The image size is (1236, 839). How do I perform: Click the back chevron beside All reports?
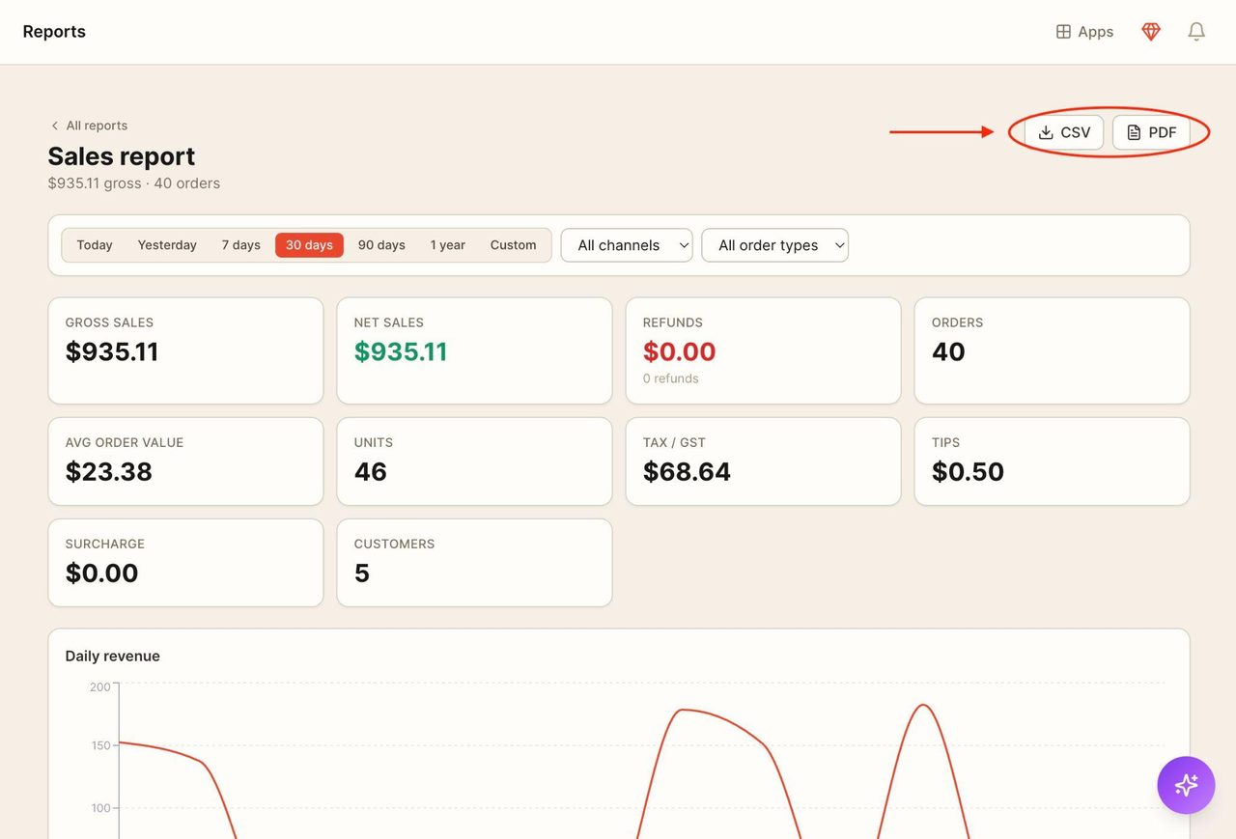click(54, 126)
